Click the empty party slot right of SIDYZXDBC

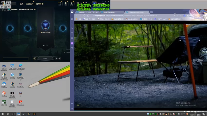pos(63,28)
